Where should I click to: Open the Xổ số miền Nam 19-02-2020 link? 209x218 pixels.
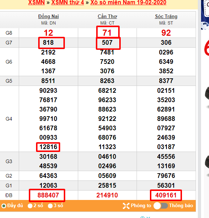pyautogui.click(x=128, y=3)
